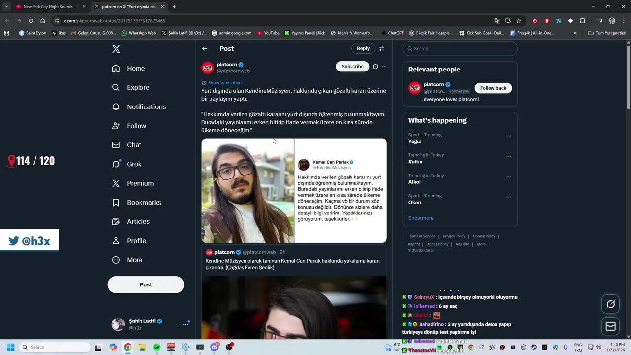Open options for the Okan trend

[x=509, y=197]
